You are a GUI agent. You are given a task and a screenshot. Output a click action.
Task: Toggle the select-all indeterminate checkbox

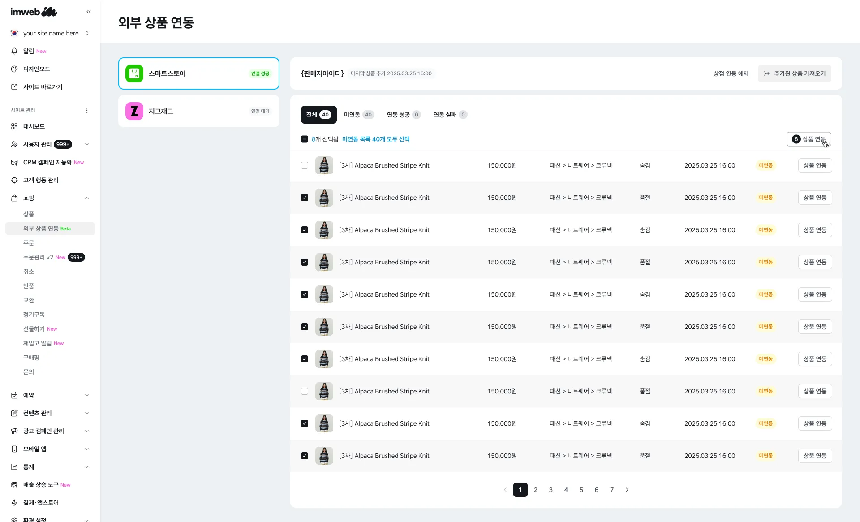[x=305, y=139]
